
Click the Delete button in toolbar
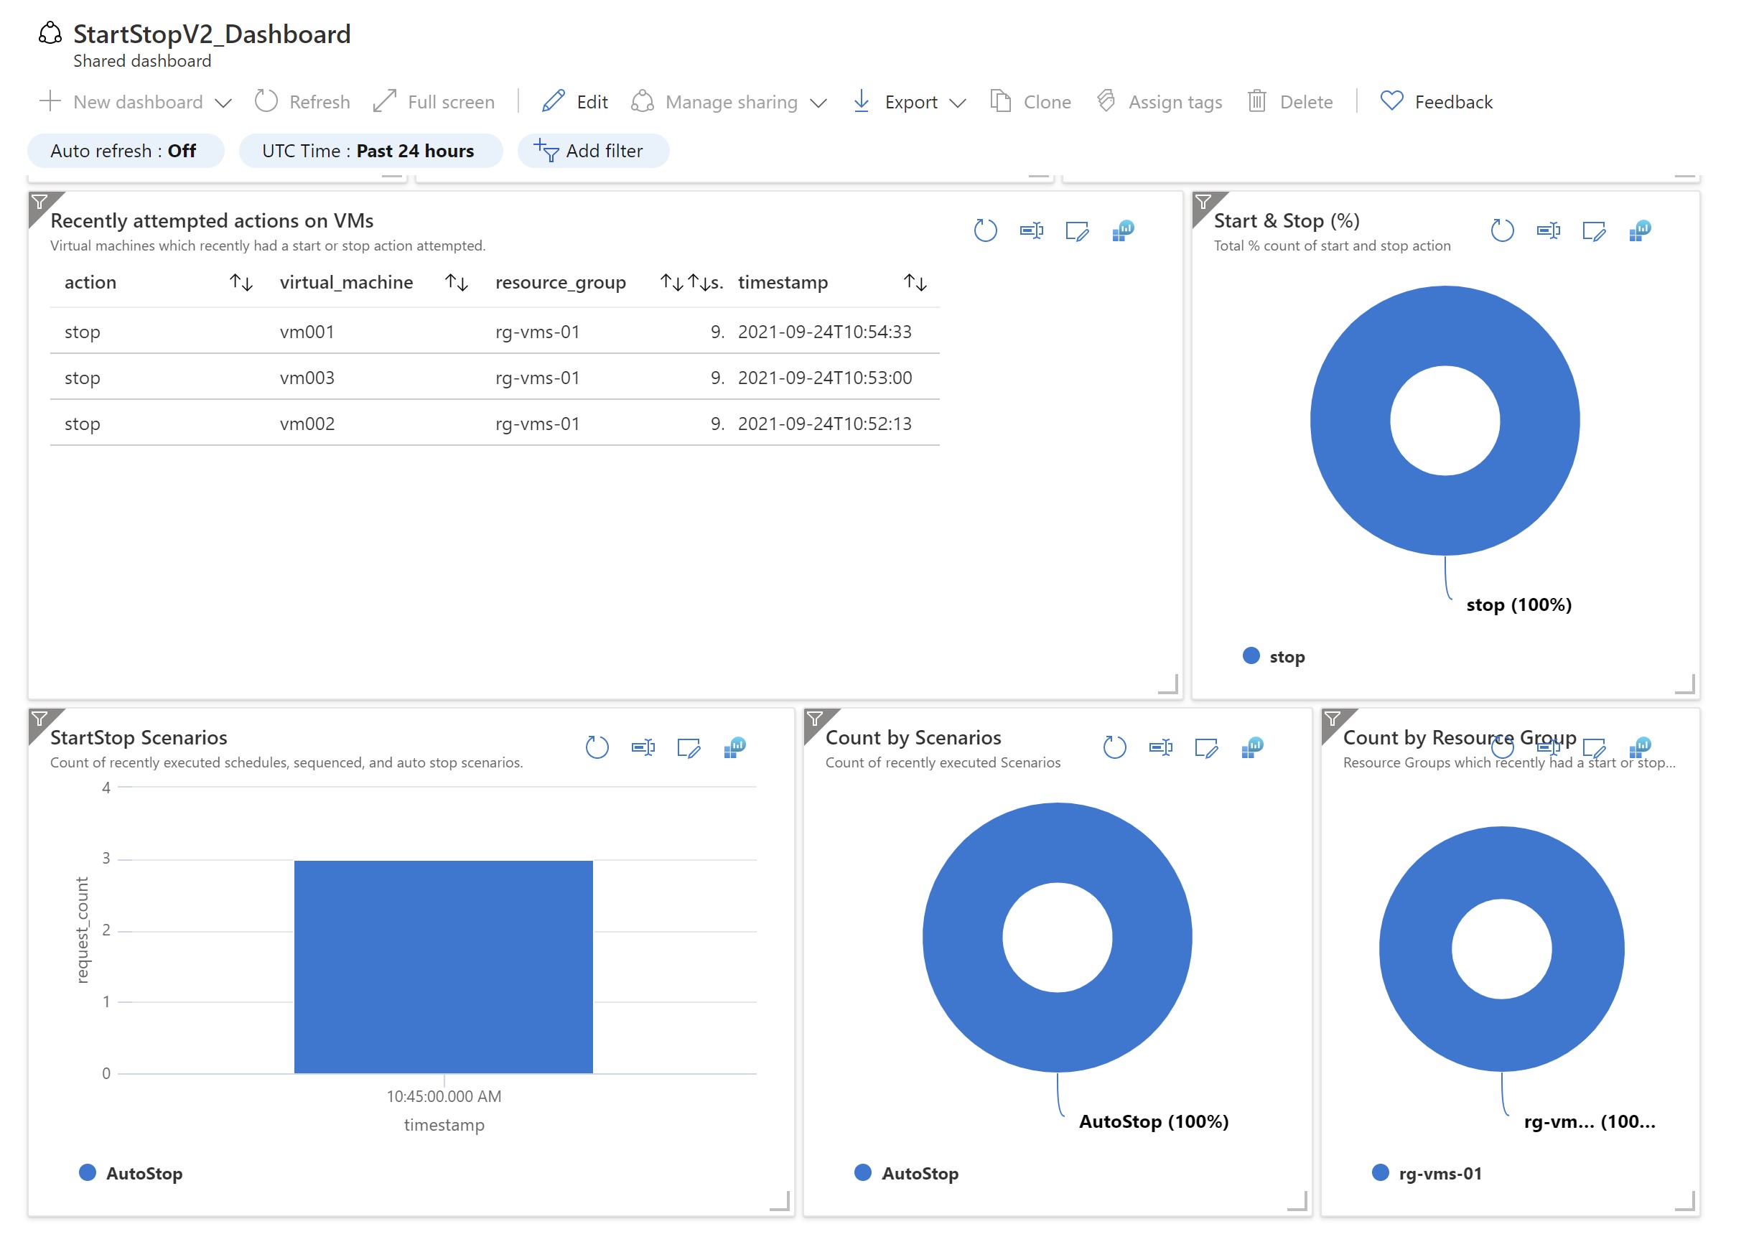[1292, 101]
